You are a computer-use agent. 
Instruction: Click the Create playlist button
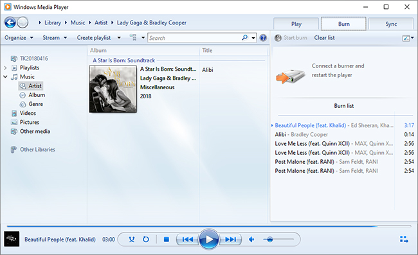[x=94, y=38]
